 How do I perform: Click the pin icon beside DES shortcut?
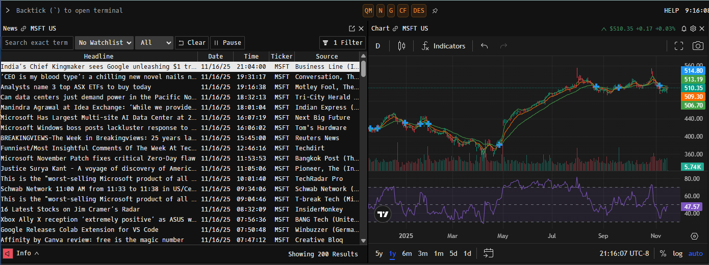tap(435, 10)
